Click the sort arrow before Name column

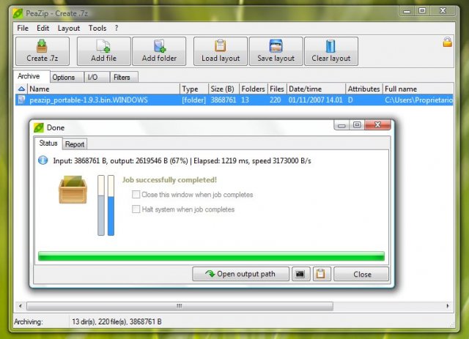click(x=21, y=89)
